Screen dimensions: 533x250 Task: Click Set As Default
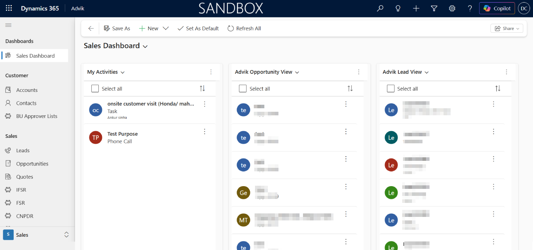(x=198, y=28)
